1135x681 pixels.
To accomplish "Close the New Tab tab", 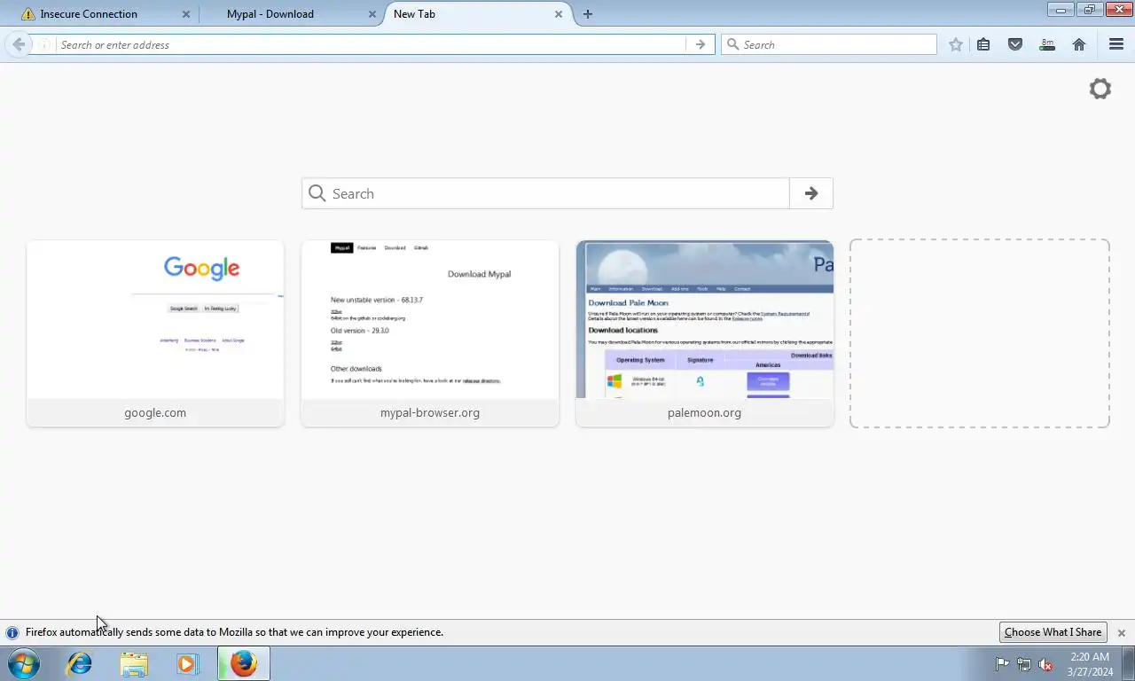I will click(559, 14).
